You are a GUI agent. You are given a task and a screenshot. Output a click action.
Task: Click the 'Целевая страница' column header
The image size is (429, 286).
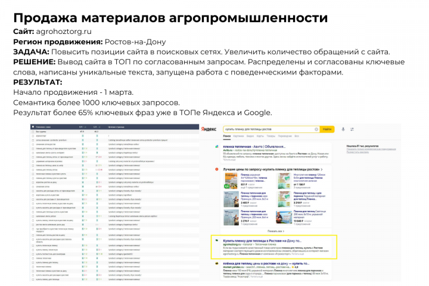point(117,127)
